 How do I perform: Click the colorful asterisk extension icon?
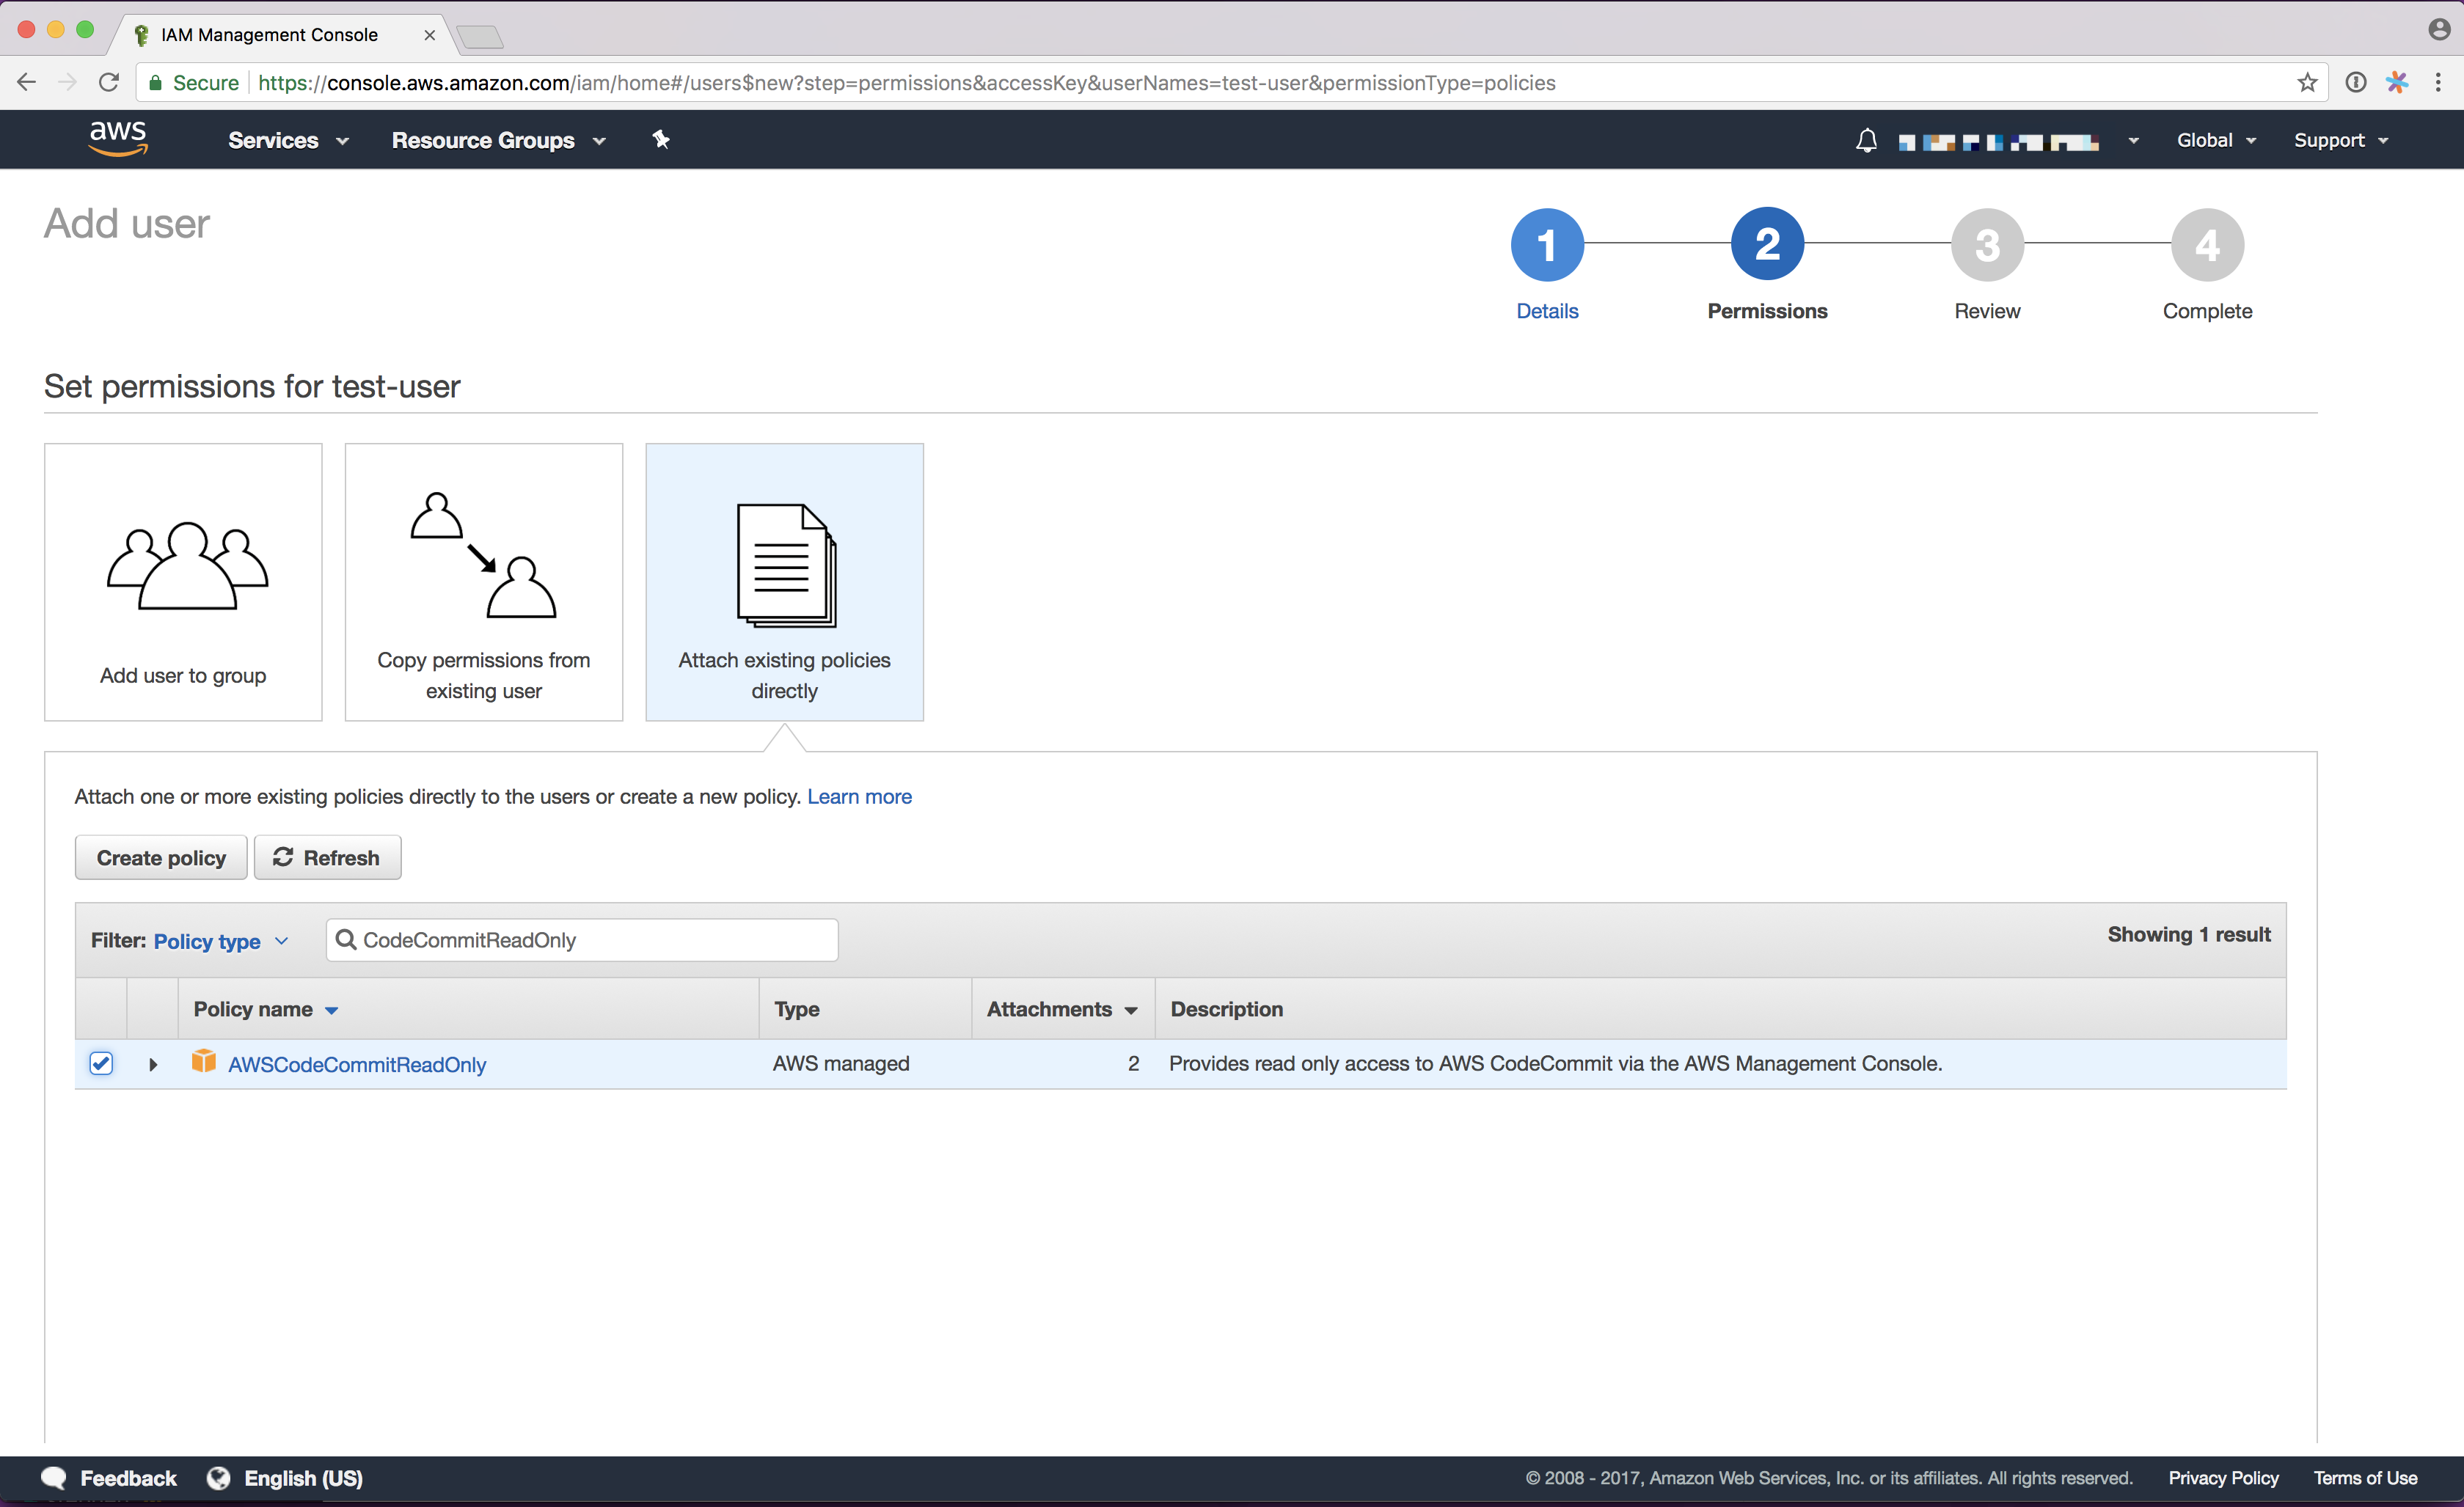[x=2397, y=82]
